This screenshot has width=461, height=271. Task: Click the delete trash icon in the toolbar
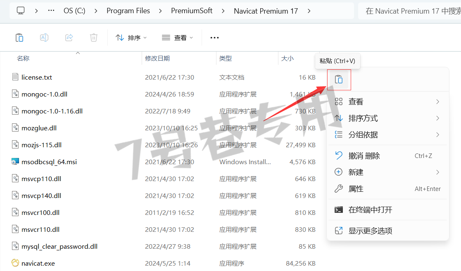point(94,38)
